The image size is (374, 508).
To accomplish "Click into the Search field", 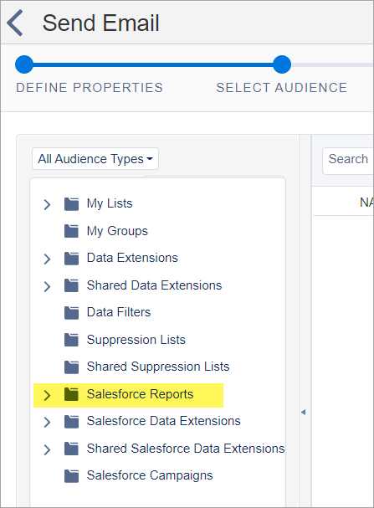I will coord(348,161).
